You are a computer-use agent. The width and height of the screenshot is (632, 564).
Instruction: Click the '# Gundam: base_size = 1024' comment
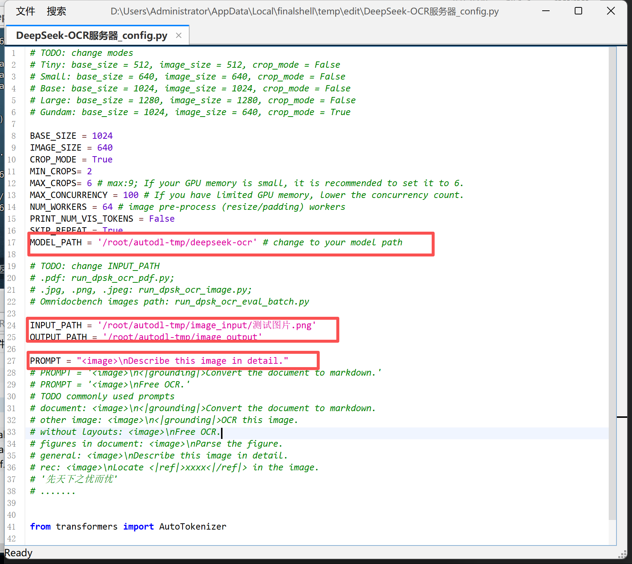(x=190, y=112)
